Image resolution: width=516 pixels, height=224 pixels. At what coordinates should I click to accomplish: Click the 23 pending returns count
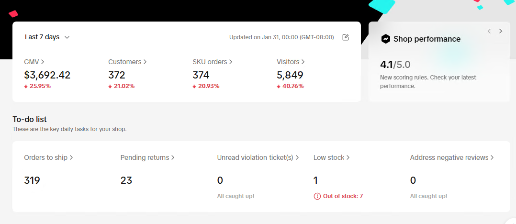pos(126,180)
